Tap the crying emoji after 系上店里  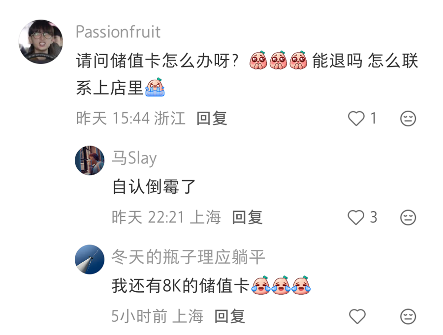155,87
